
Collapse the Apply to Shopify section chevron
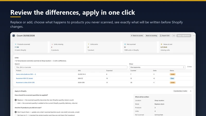(191, 91)
